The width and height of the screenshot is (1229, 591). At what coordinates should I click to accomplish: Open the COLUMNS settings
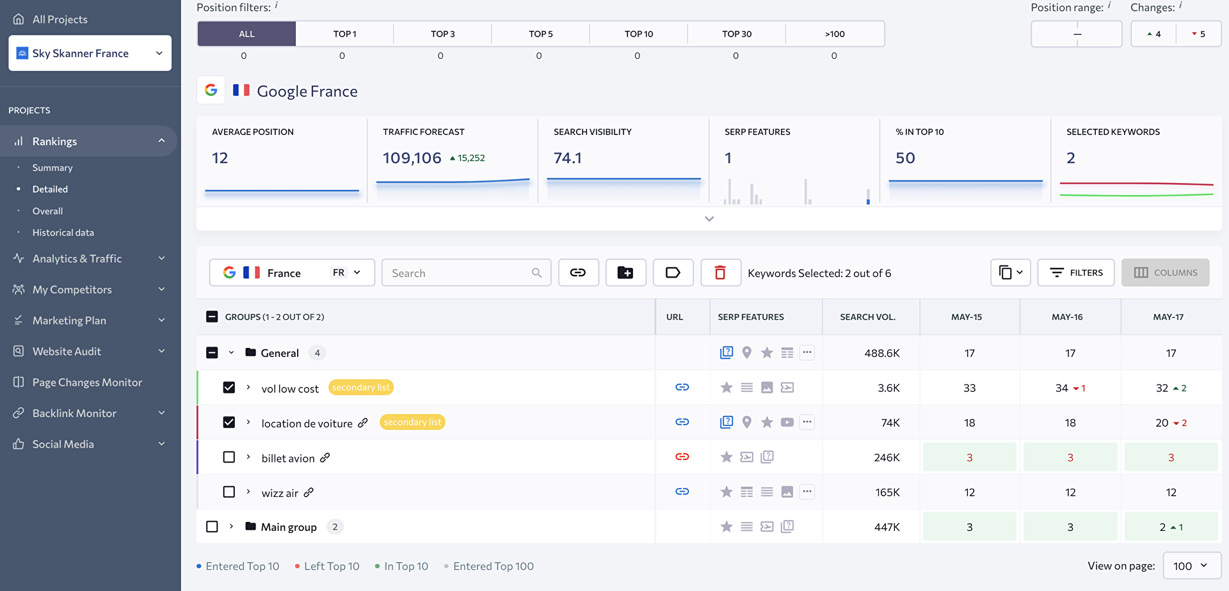tap(1165, 272)
